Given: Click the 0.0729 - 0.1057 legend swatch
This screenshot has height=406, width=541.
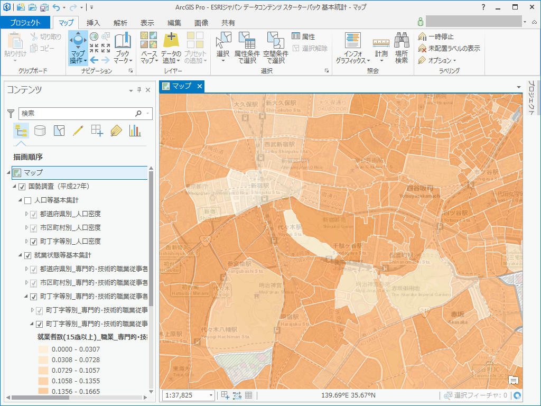Looking at the screenshot, I should coord(43,371).
